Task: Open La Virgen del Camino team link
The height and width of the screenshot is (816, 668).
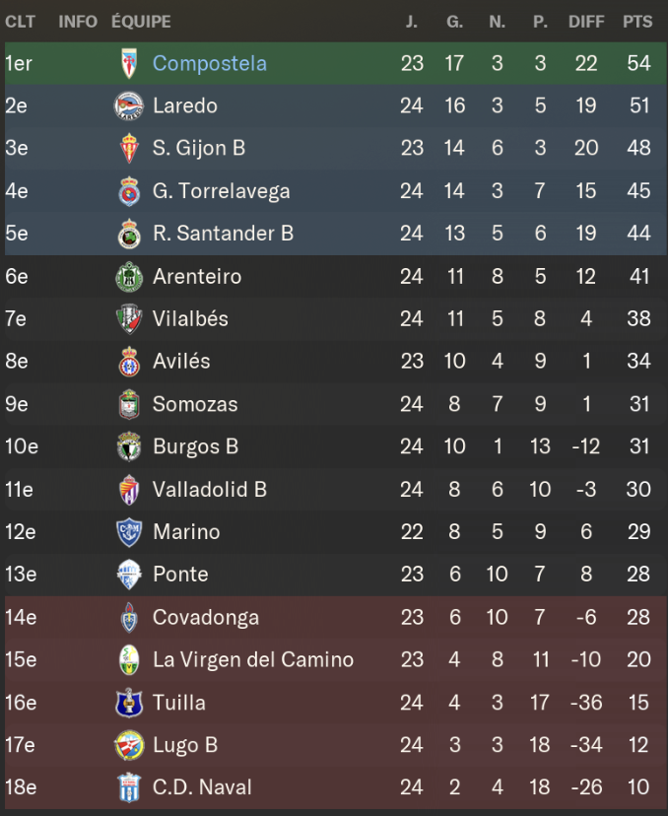Action: click(x=253, y=659)
